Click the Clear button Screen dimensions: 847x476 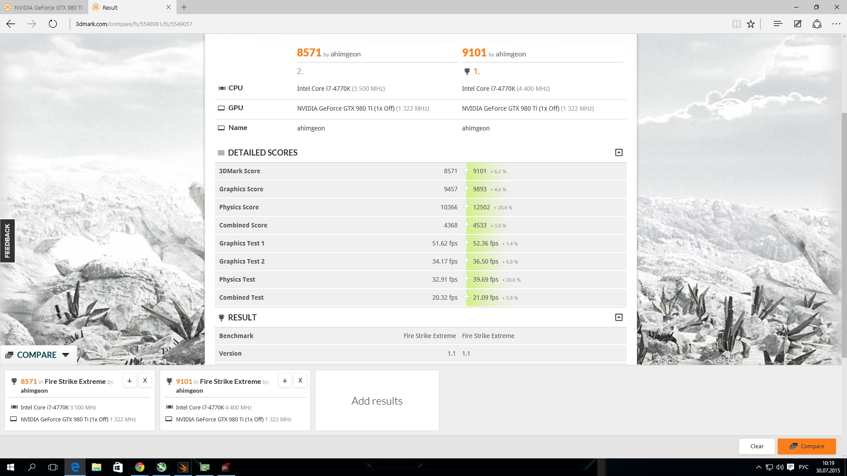[757, 446]
